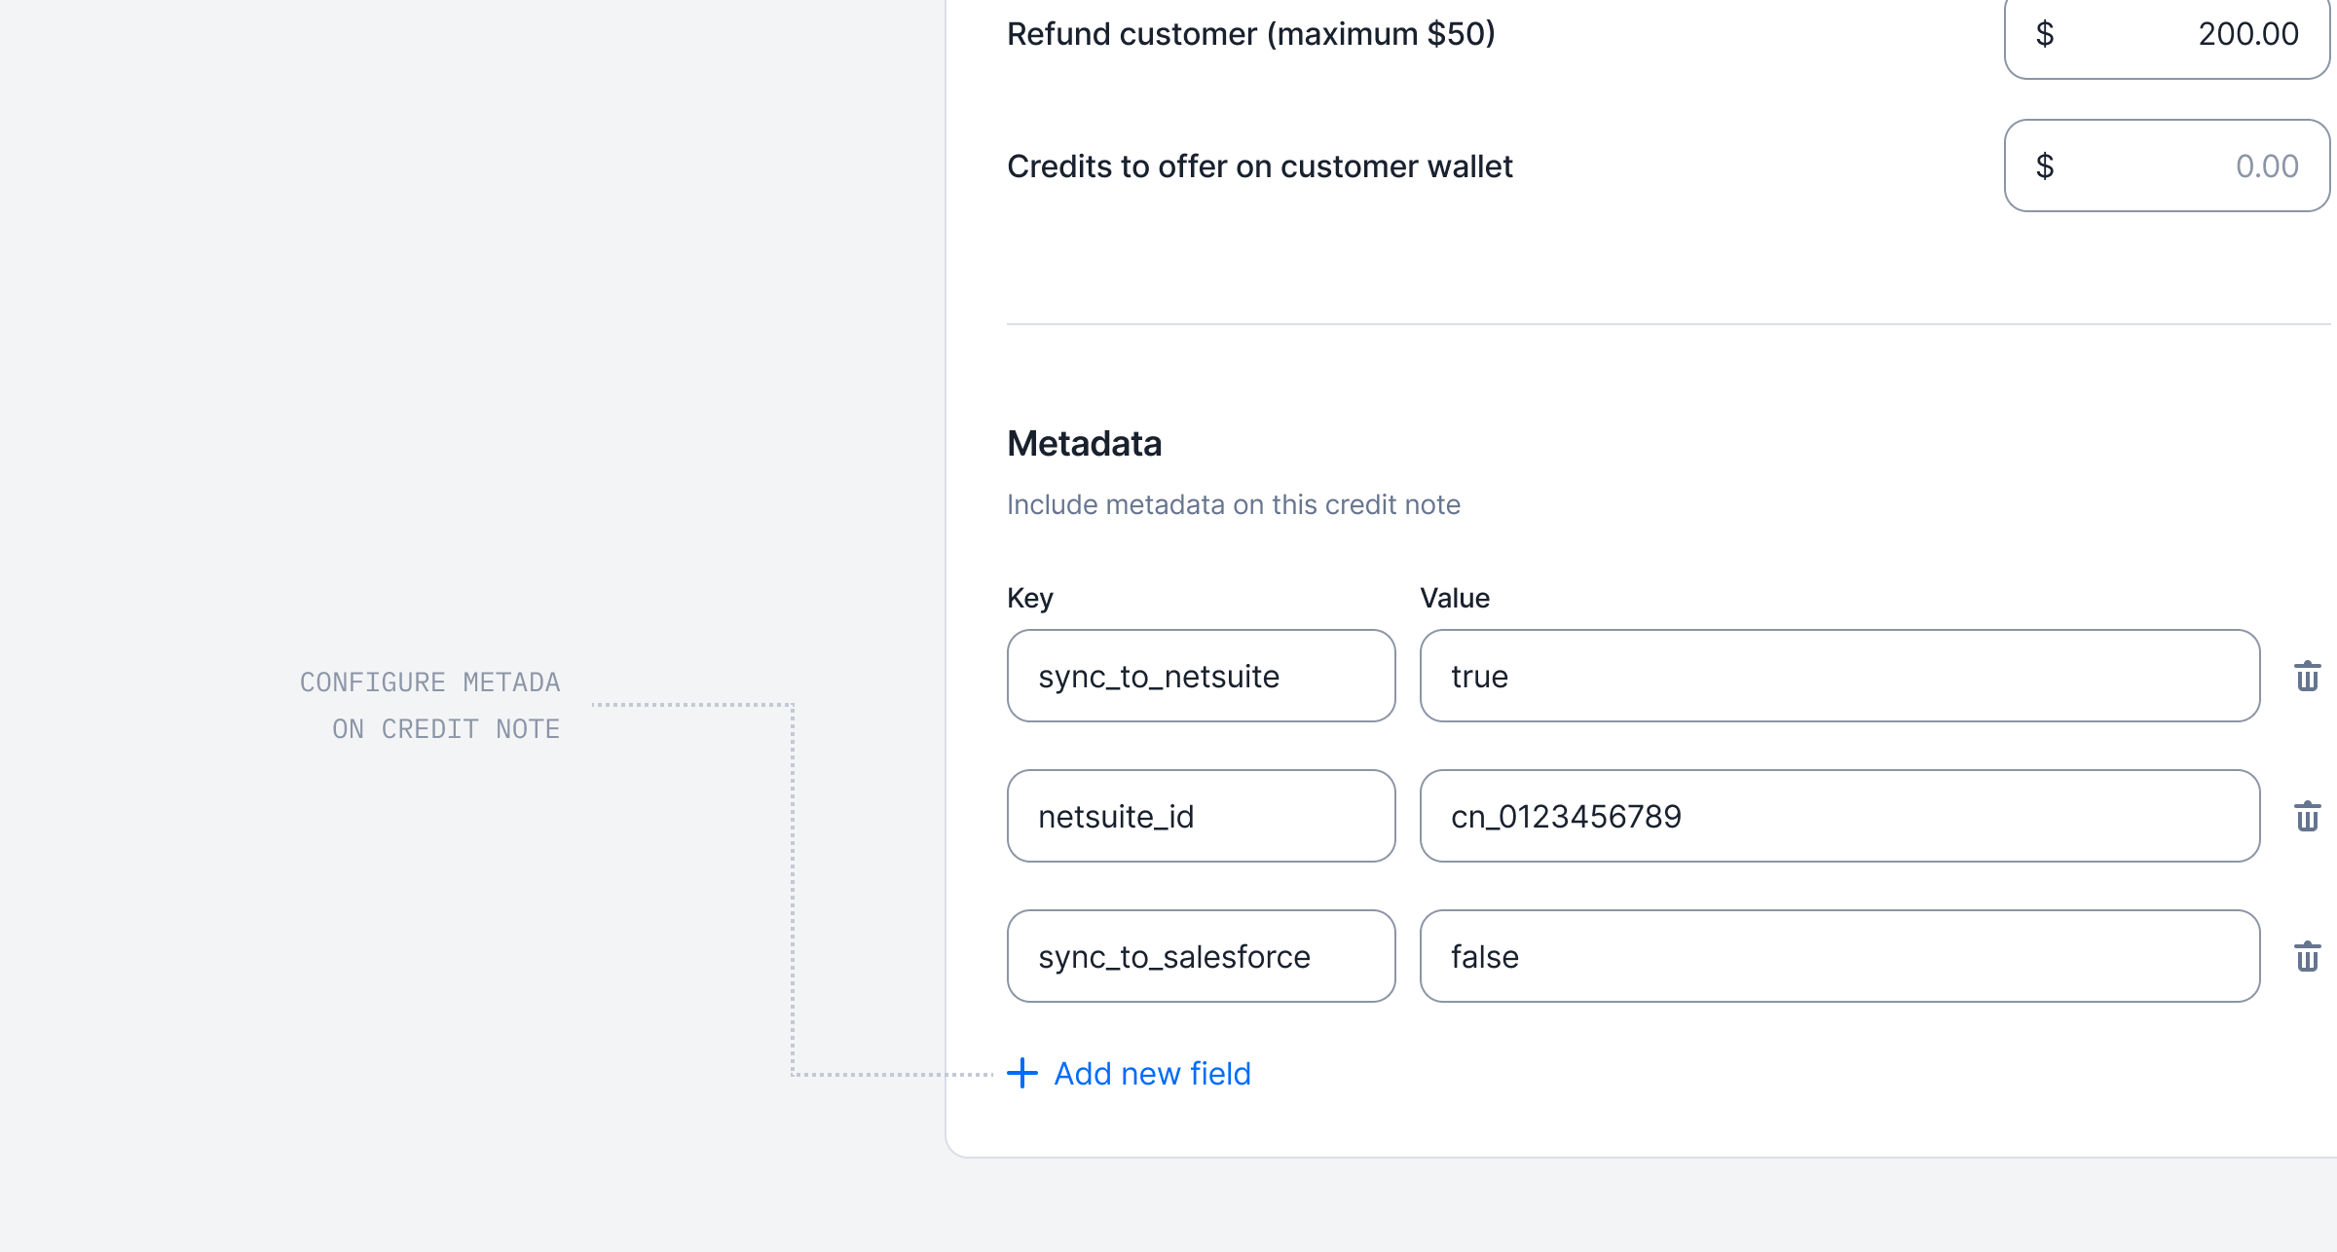Edit the value field containing false
The image size is (2337, 1252).
pos(1838,956)
